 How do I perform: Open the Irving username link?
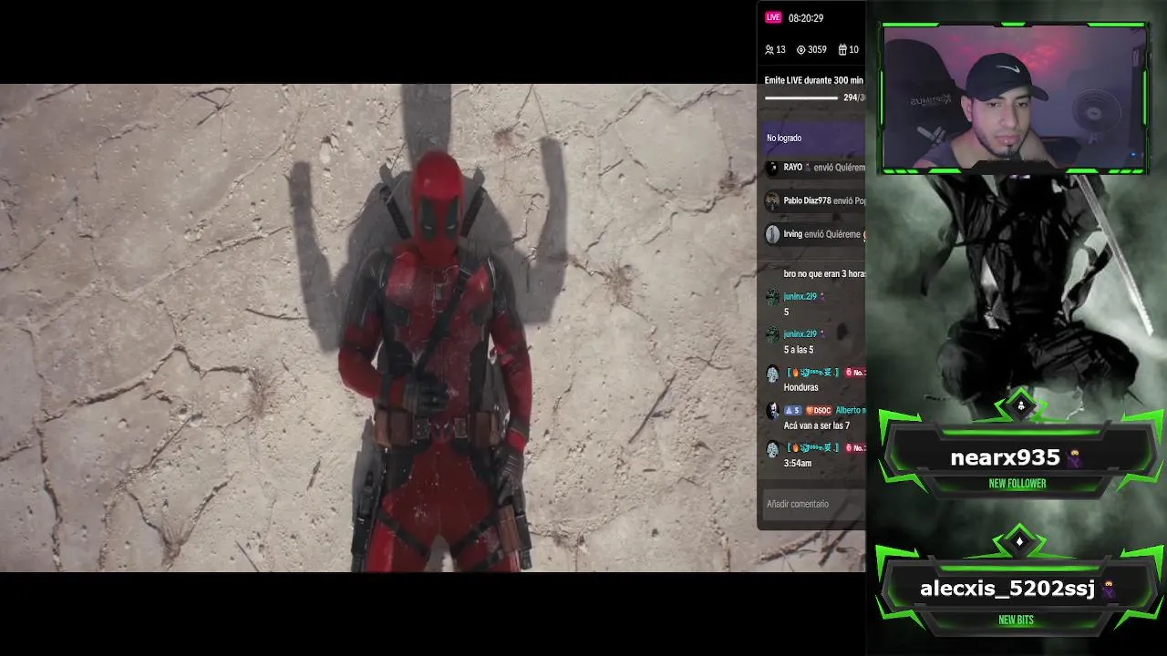[x=793, y=234]
